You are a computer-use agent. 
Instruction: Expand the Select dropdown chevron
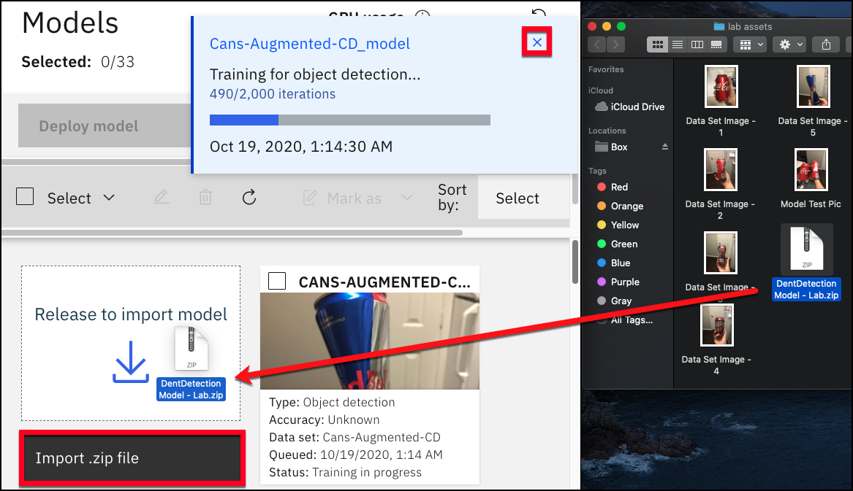pyautogui.click(x=109, y=198)
